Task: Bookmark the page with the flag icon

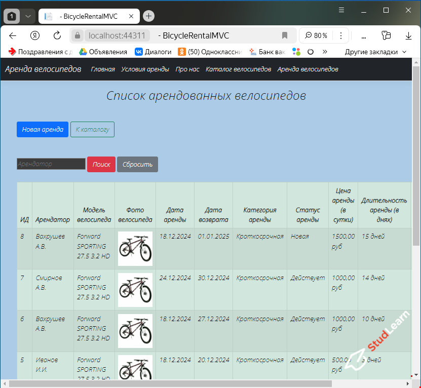Action: (284, 35)
